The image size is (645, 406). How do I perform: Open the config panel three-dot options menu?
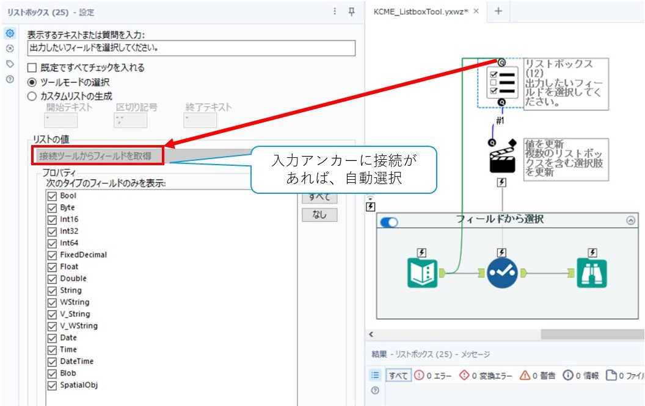(334, 12)
